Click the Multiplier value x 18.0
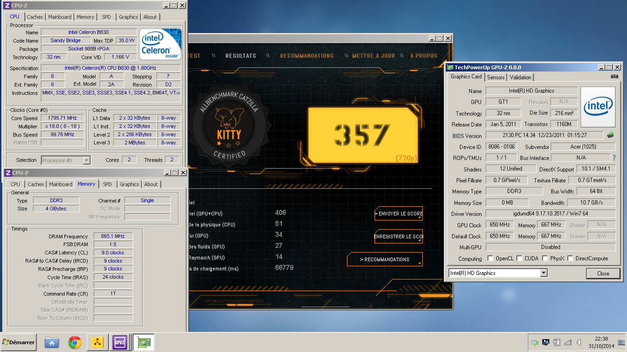 coord(63,126)
